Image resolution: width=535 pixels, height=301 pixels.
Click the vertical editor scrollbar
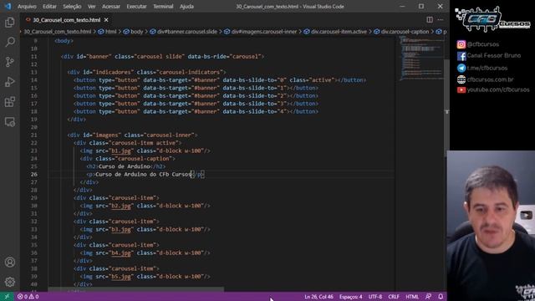(x=446, y=109)
